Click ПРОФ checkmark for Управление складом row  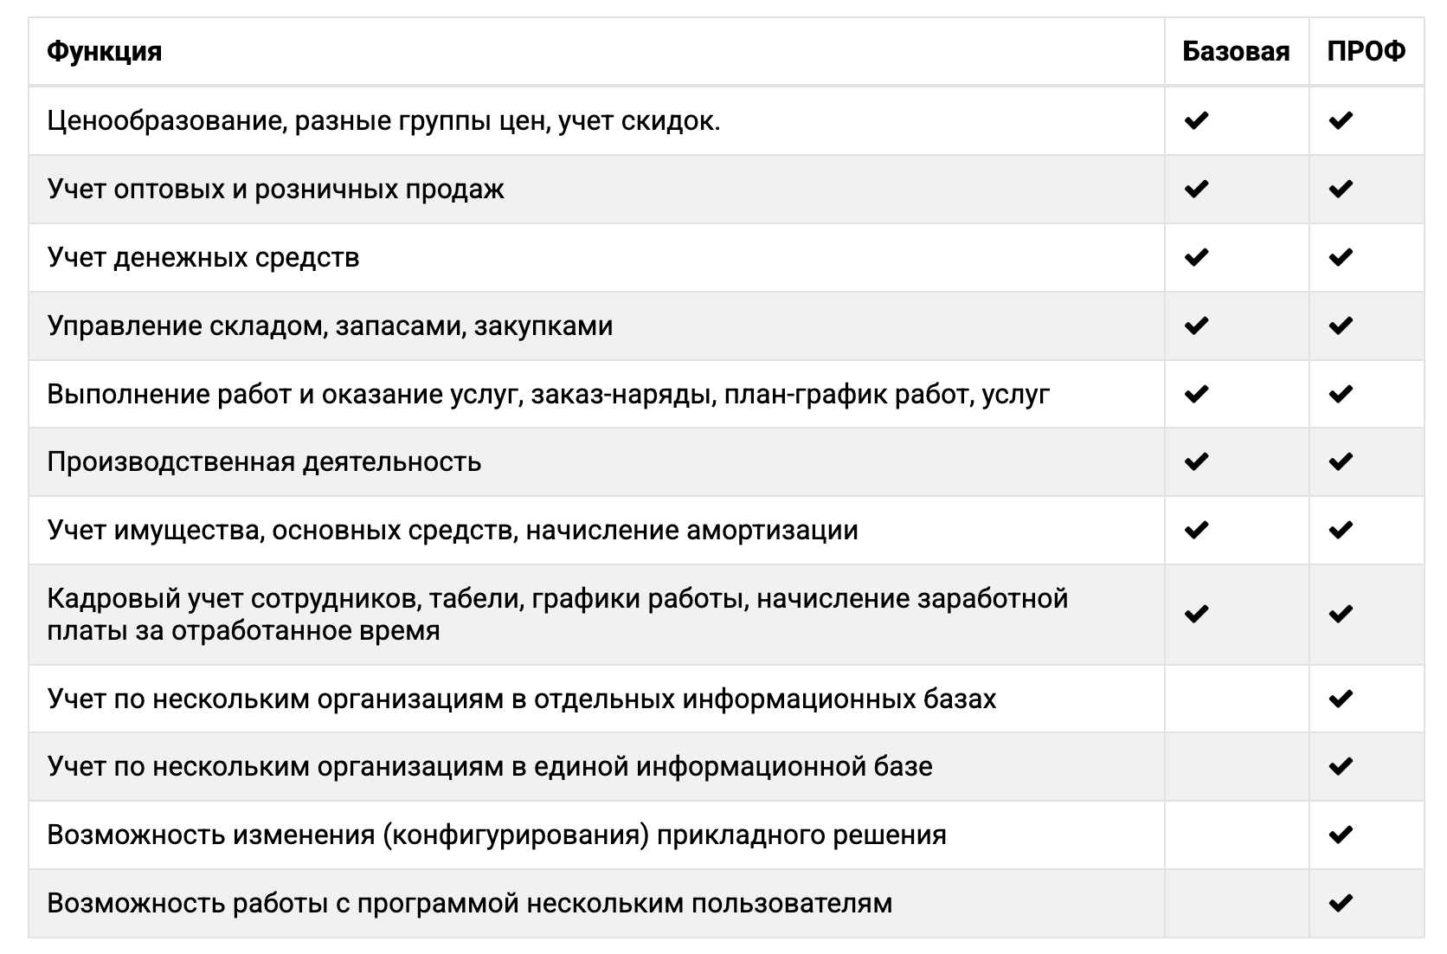1341,326
